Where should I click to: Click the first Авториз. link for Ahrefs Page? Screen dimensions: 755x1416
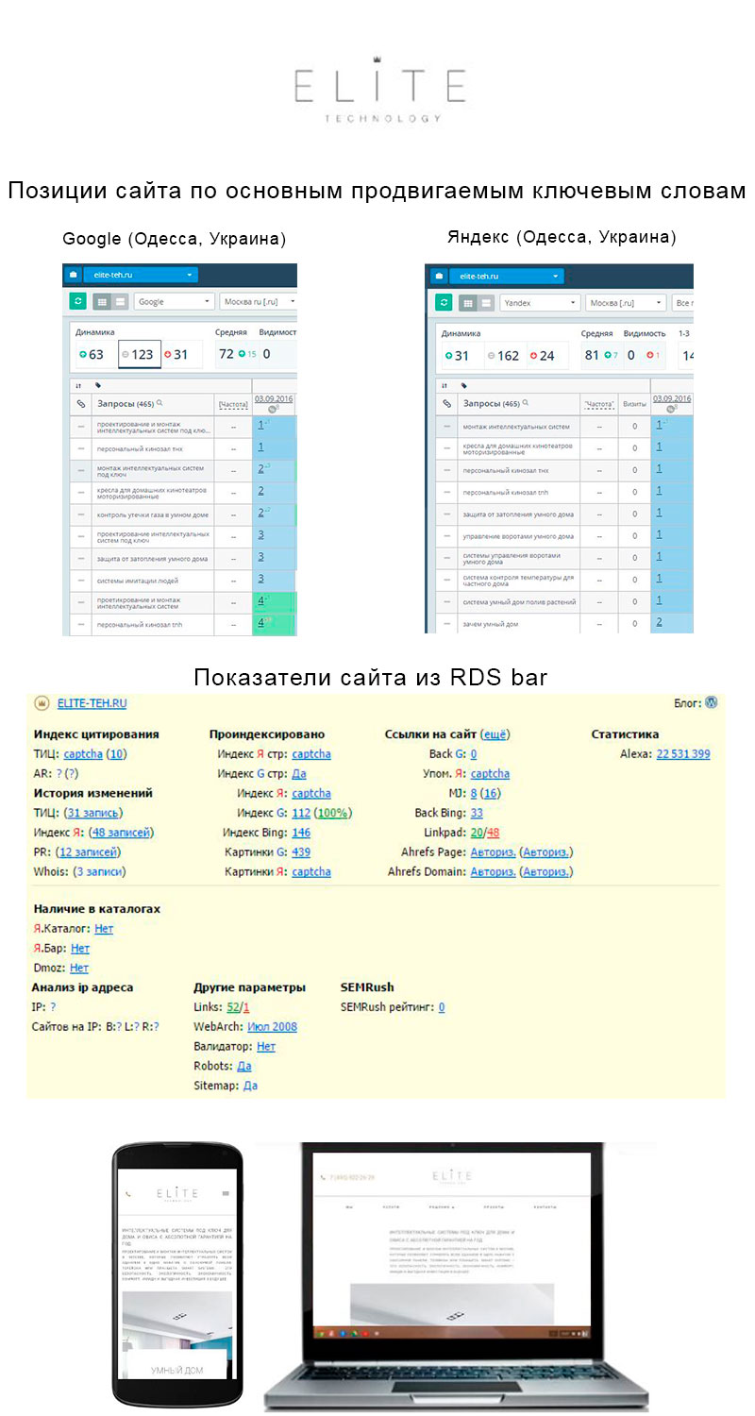(x=493, y=852)
